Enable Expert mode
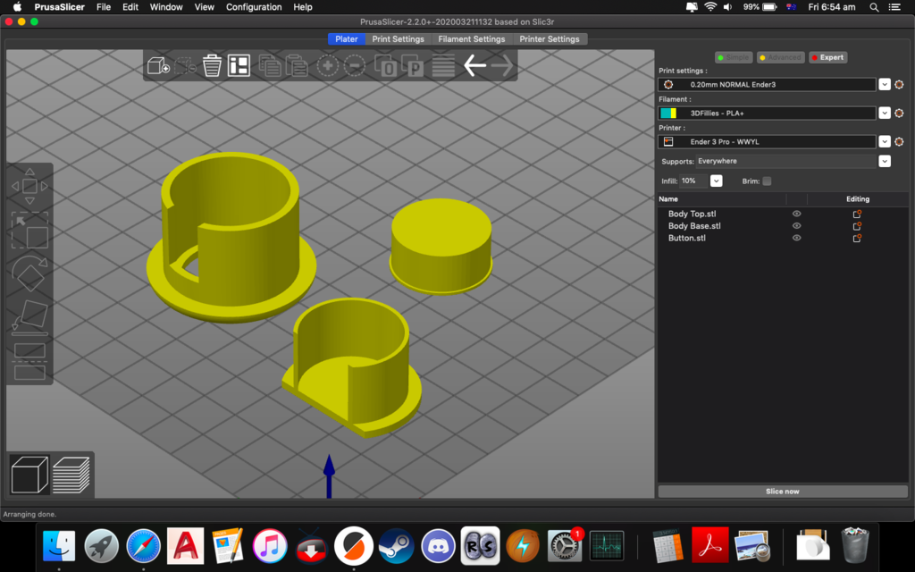This screenshot has width=915, height=572. point(827,56)
